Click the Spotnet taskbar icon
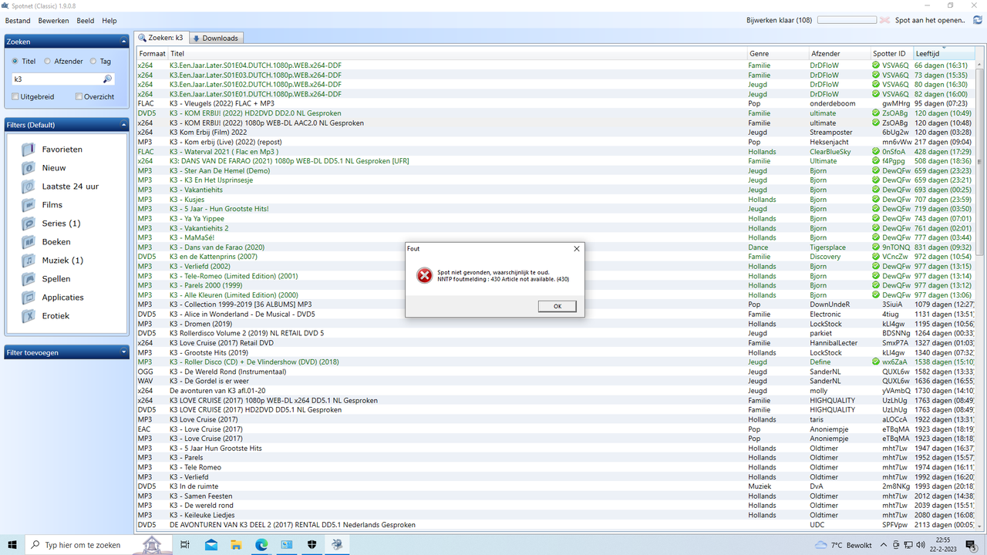This screenshot has height=555, width=987. click(x=338, y=545)
